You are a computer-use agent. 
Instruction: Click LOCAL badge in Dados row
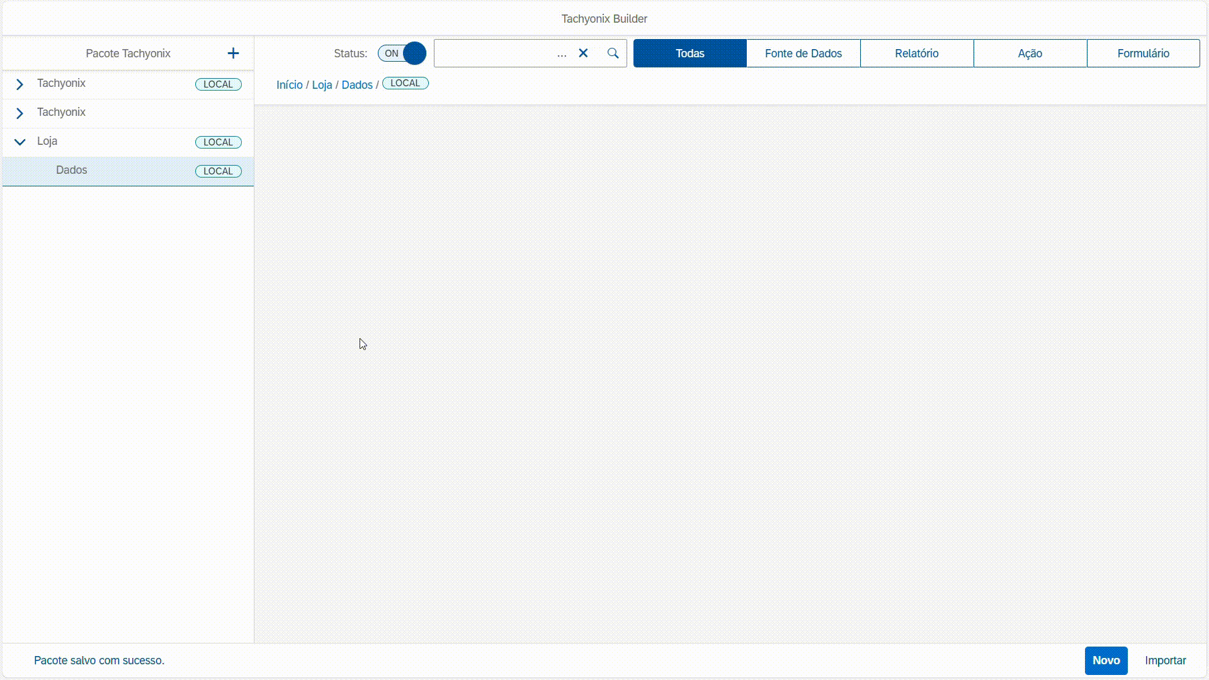tap(218, 171)
